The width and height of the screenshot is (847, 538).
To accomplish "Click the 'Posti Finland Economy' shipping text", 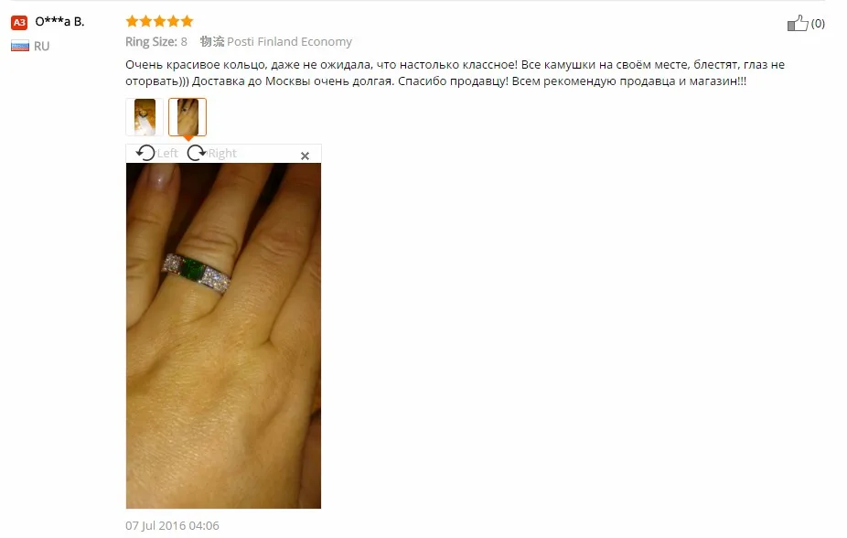I will click(290, 41).
